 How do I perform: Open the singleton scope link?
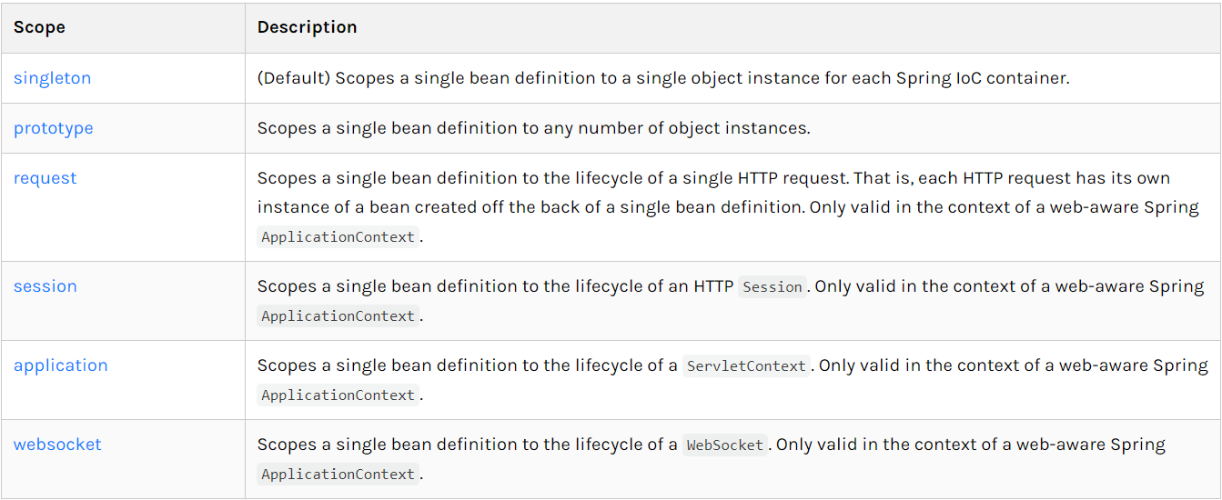point(52,78)
